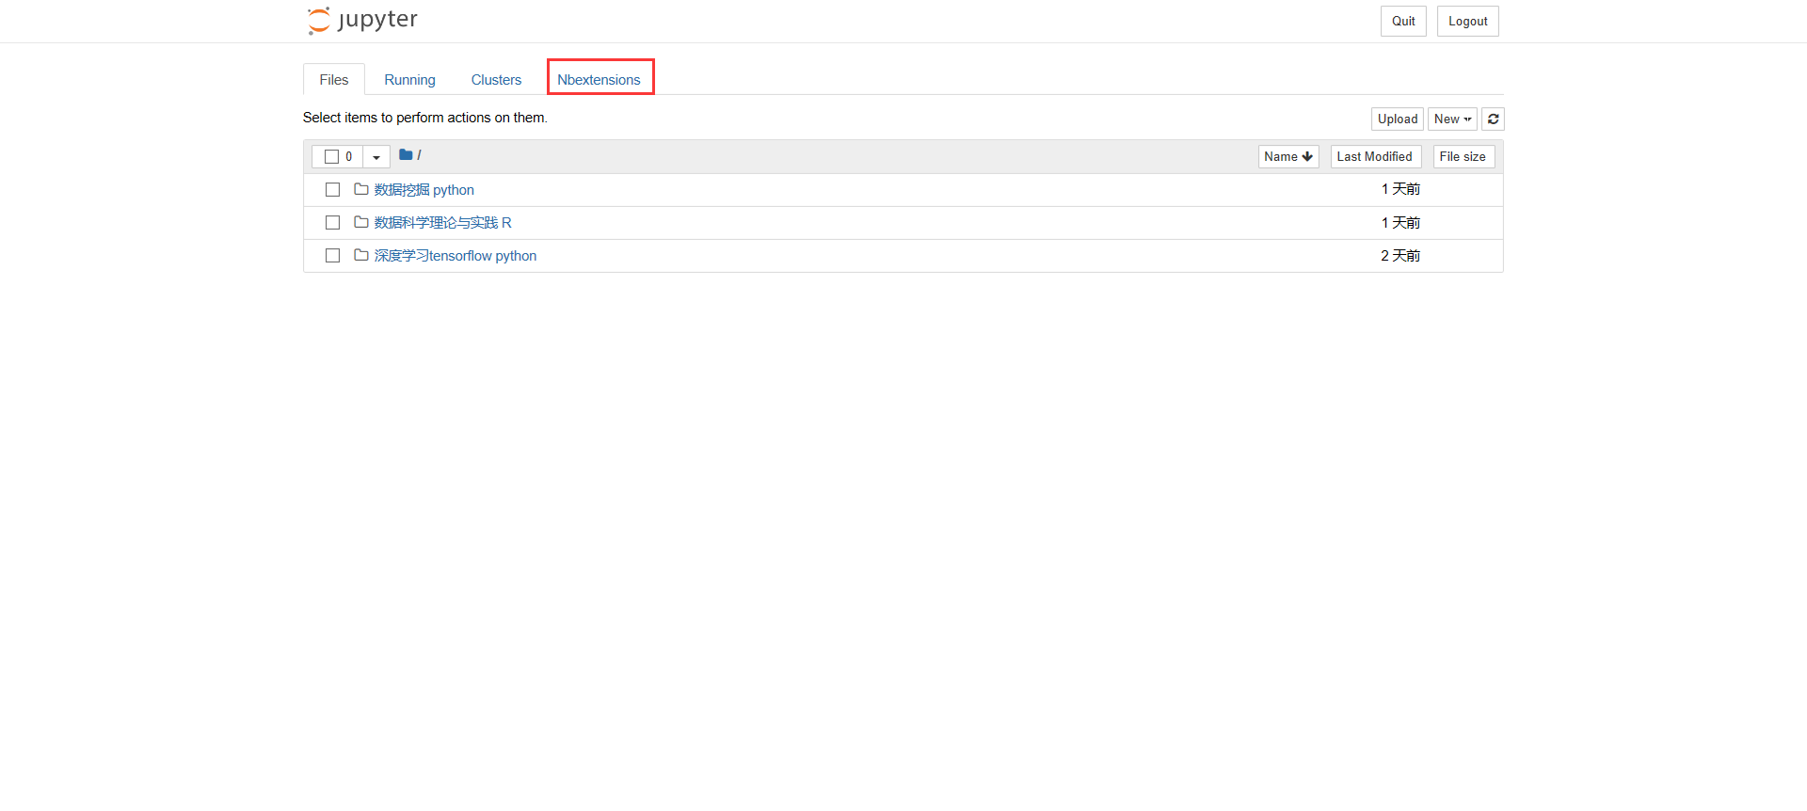Click the Upload button
The height and width of the screenshot is (811, 1807).
point(1398,119)
